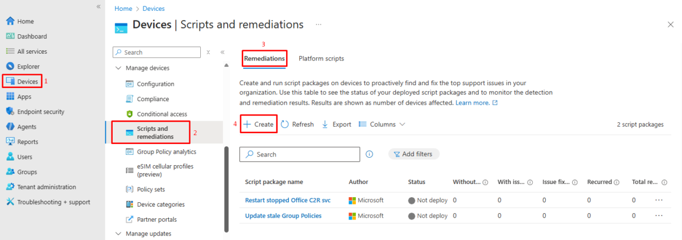The height and width of the screenshot is (240, 682).
Task: Click the script packages search field
Action: tap(300, 154)
